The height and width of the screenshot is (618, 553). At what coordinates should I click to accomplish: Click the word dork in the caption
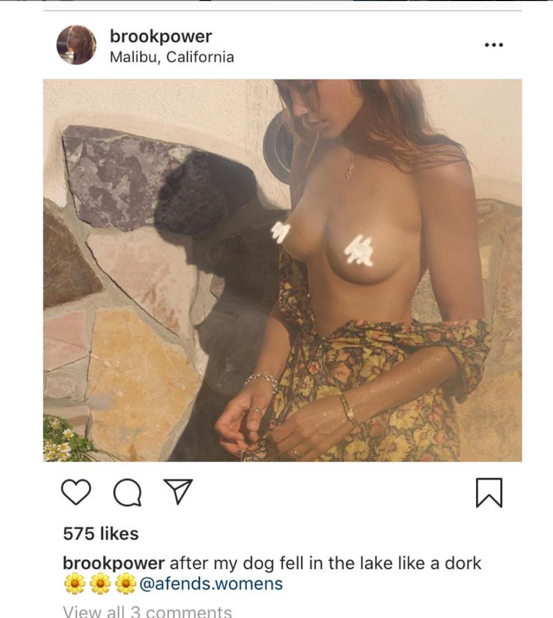coord(463,563)
